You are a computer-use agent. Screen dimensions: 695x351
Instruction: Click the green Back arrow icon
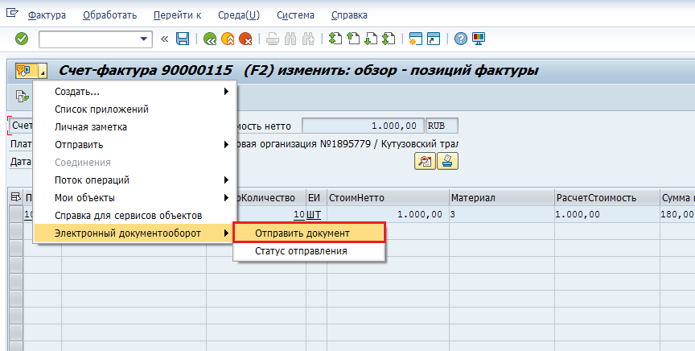(210, 39)
